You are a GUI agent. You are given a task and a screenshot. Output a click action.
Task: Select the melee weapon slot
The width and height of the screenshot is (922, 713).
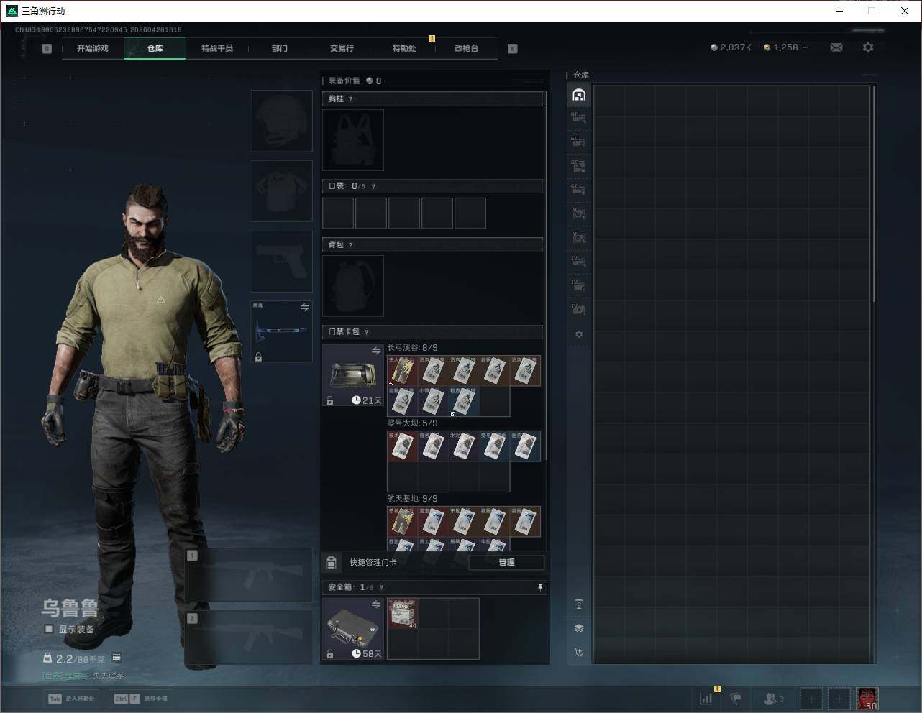[x=281, y=332]
